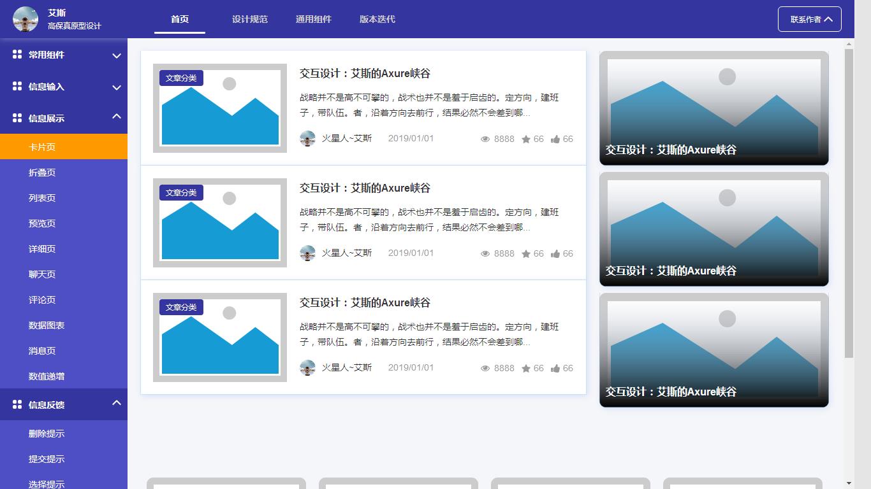
Task: Collapse the 信息反馈 sidebar section chevron
Action: pos(117,402)
